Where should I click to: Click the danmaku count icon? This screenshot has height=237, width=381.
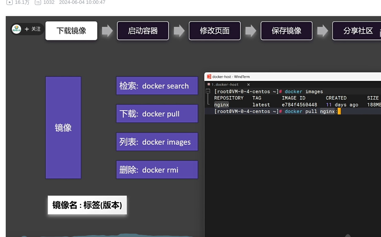pos(38,2)
